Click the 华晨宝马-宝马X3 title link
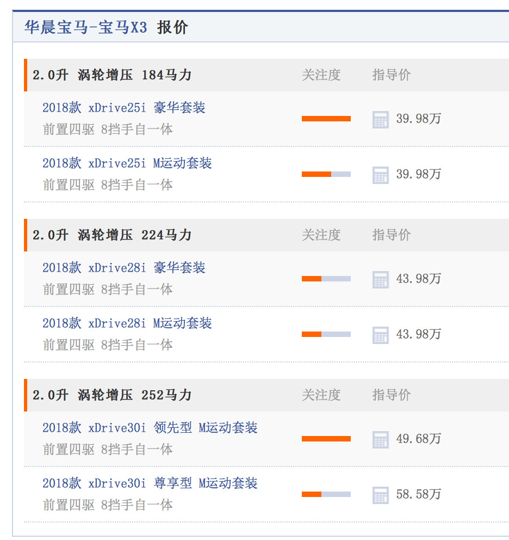This screenshot has width=509, height=540. (86, 28)
